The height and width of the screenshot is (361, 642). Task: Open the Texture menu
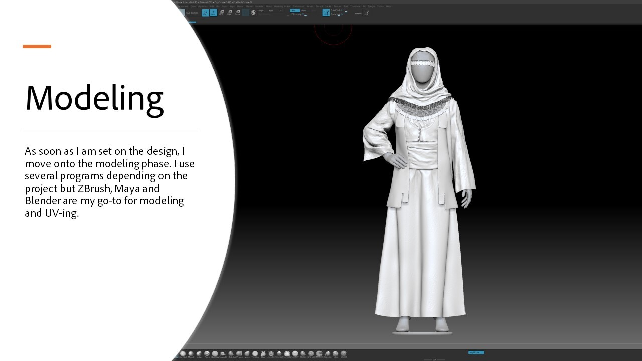337,6
